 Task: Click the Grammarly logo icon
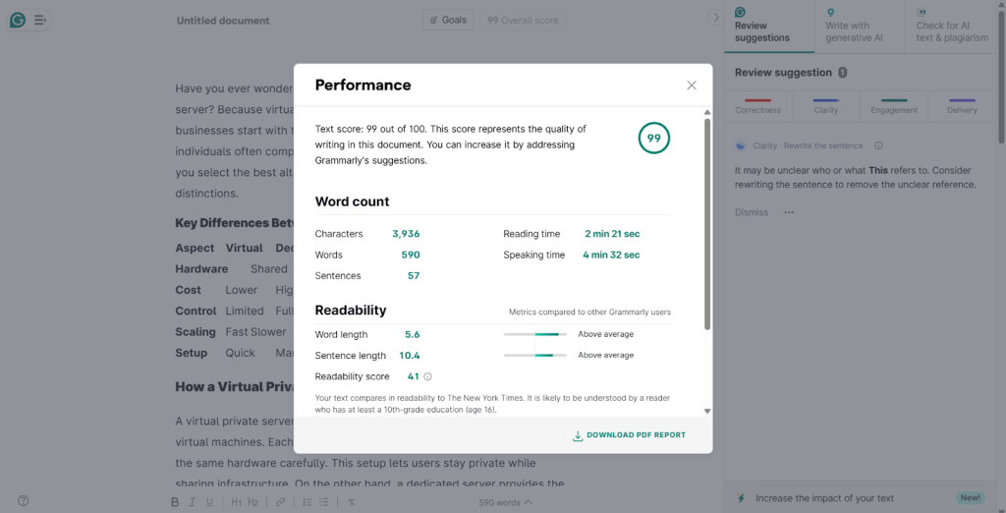pyautogui.click(x=18, y=20)
